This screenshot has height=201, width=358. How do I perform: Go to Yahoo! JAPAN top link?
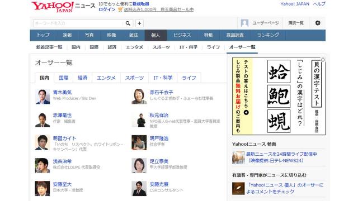[295, 4]
